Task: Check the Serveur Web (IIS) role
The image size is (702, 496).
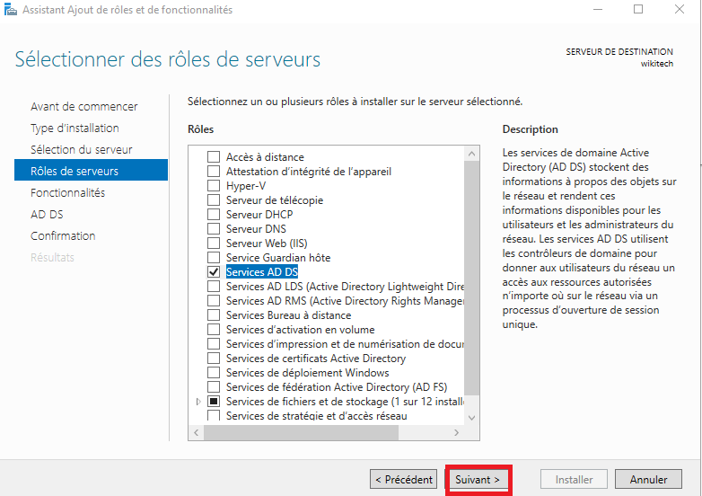Action: [214, 244]
